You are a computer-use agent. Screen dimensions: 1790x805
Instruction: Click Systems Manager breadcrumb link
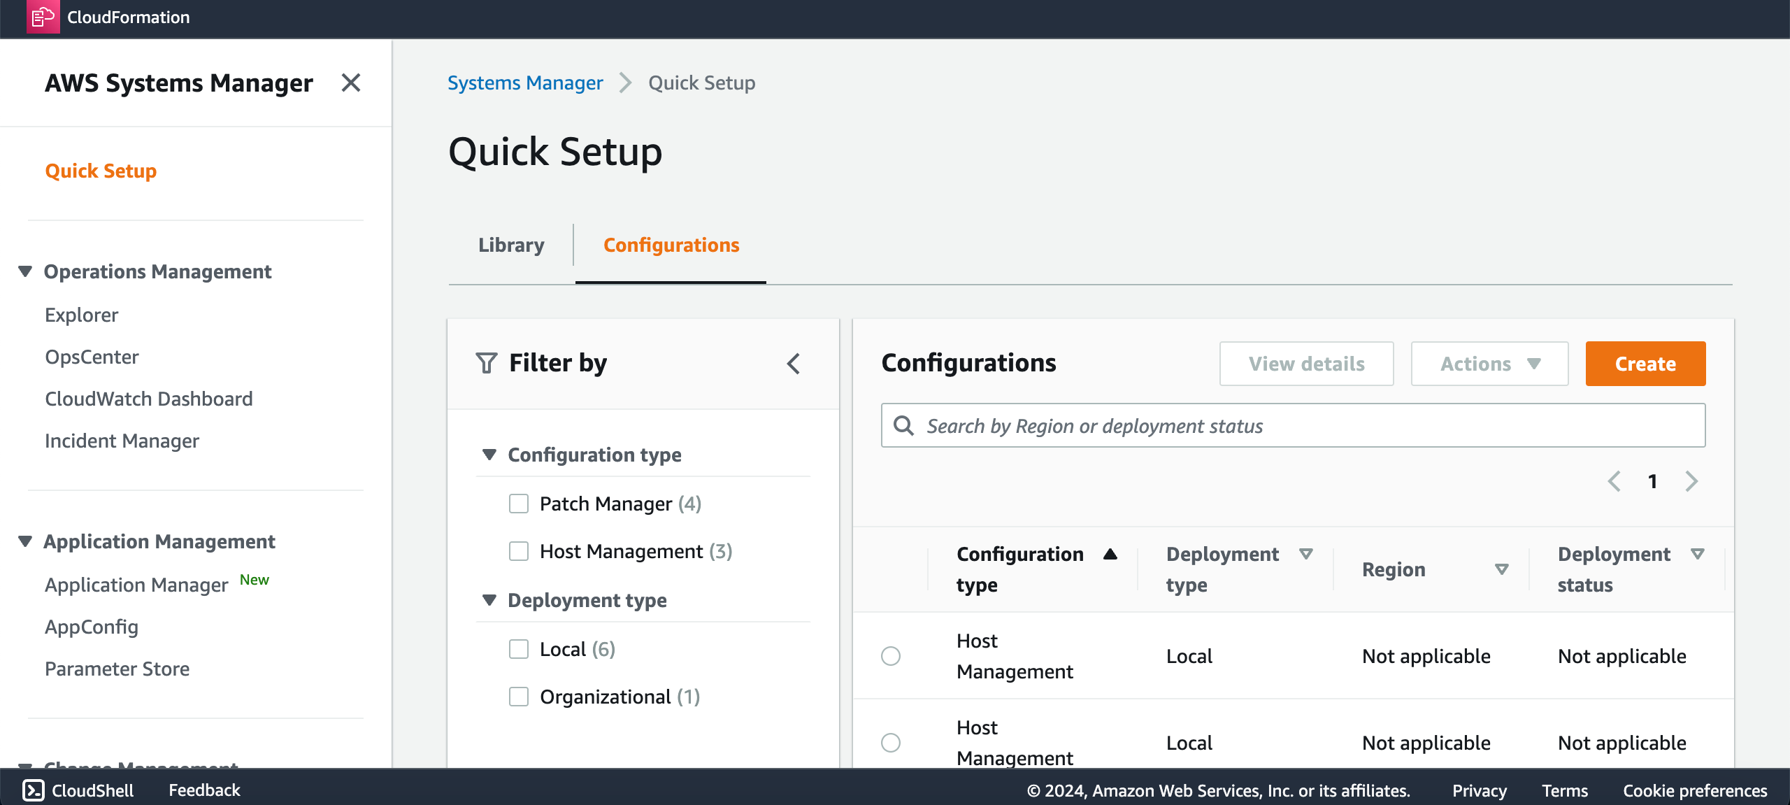click(x=525, y=83)
